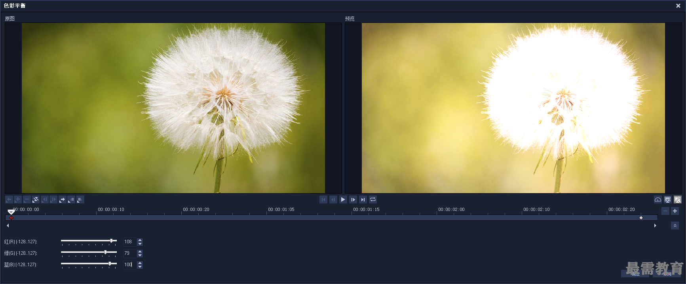Reverse keyframes icon in keyframe toolbar
686x284 pixels.
(36, 200)
